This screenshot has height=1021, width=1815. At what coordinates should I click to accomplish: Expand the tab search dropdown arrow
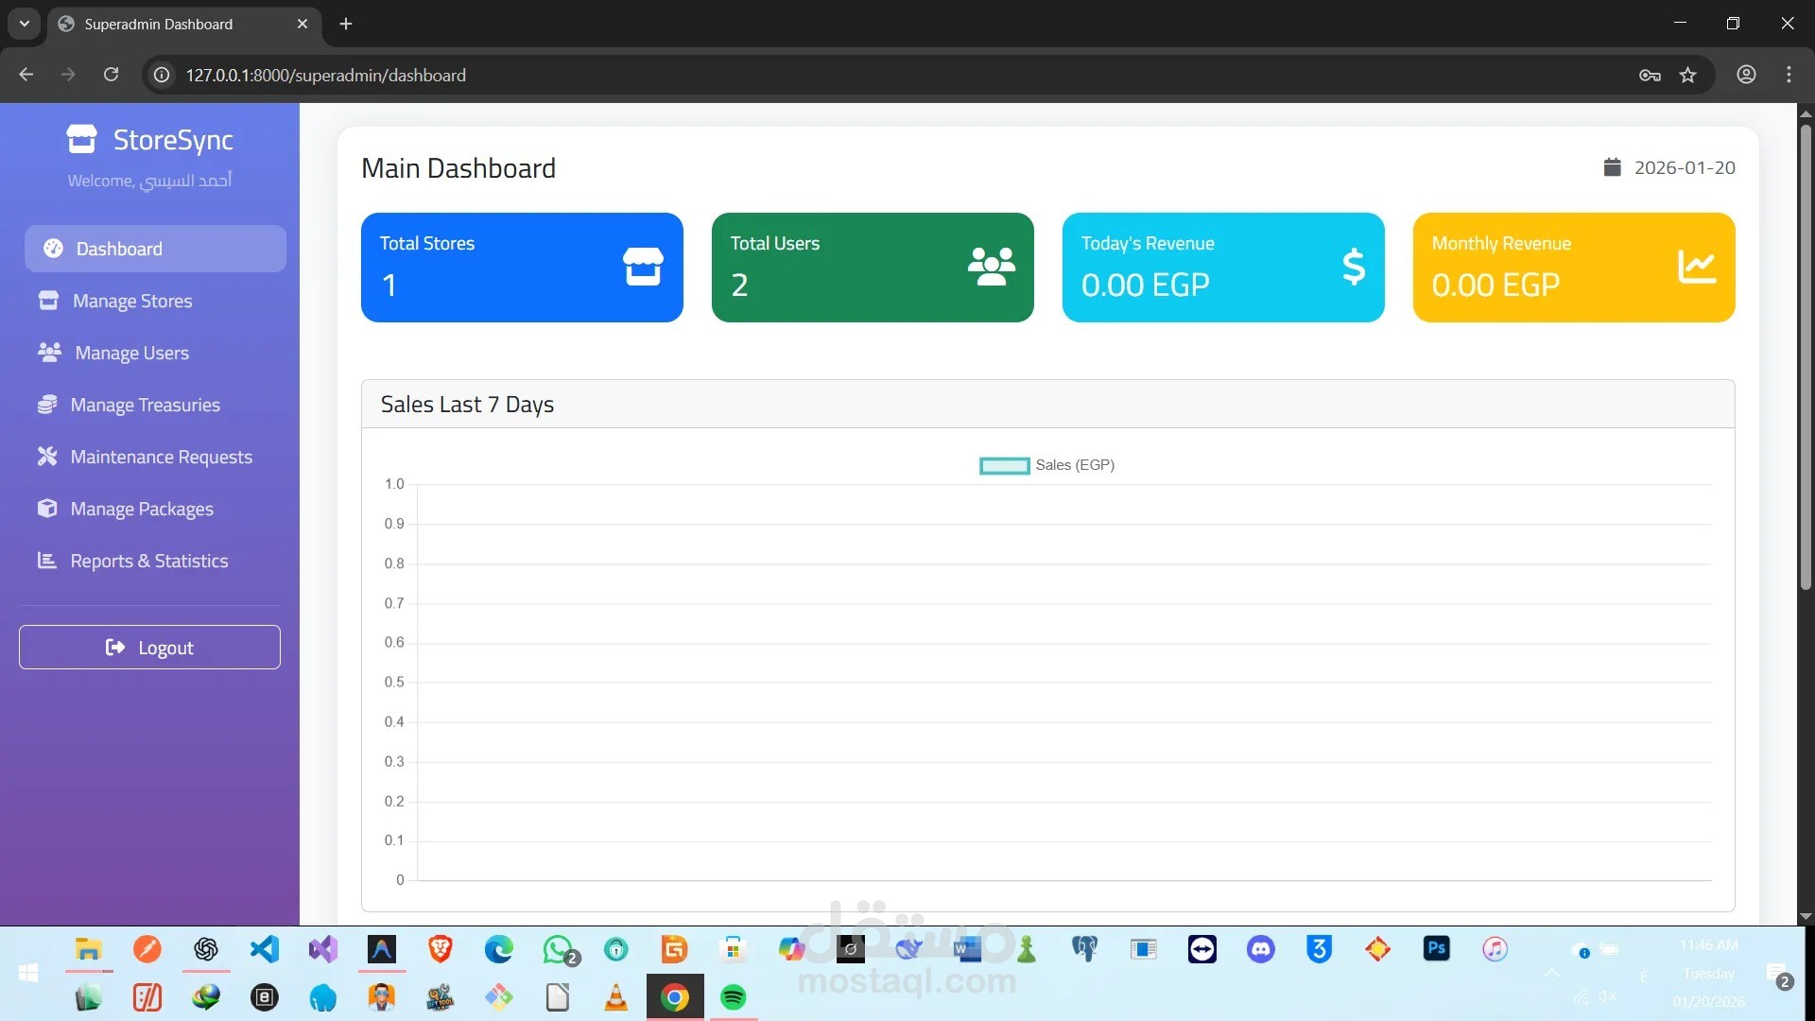click(24, 24)
